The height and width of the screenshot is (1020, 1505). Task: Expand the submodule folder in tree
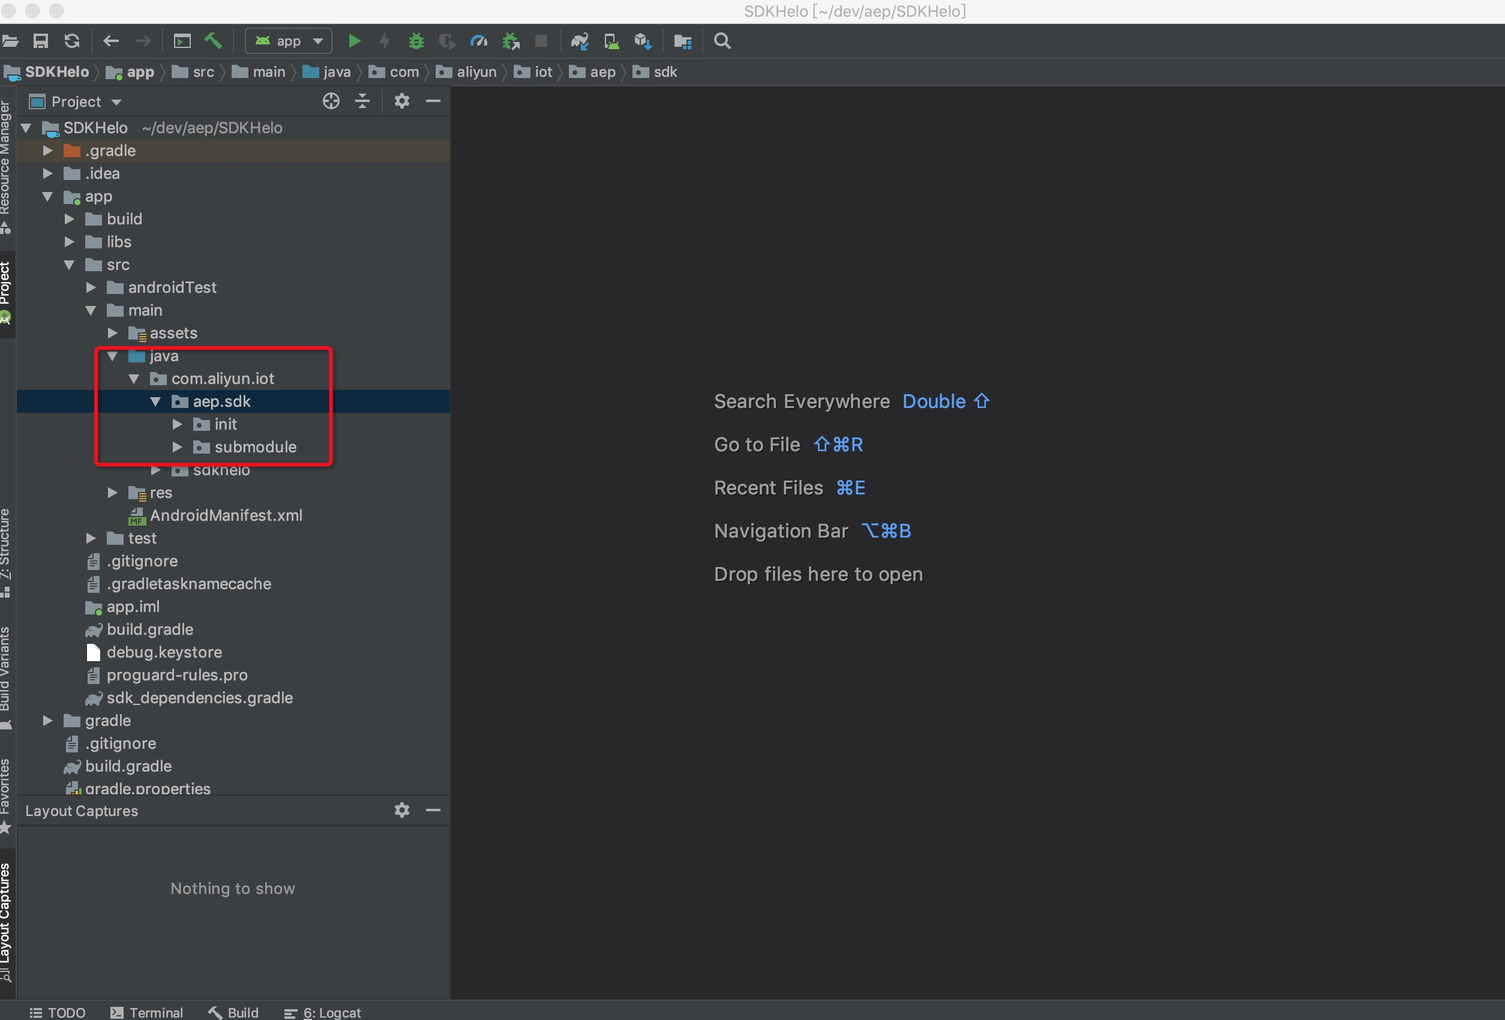coord(176,446)
